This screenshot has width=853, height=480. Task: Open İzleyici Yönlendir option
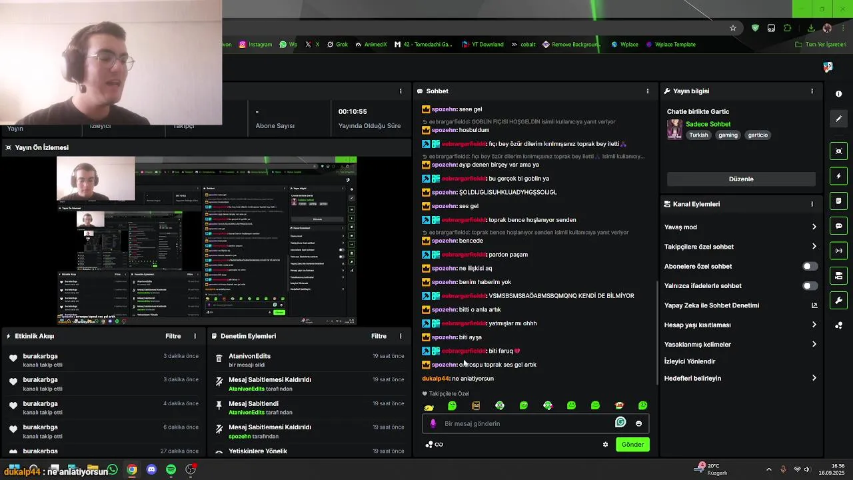point(690,361)
